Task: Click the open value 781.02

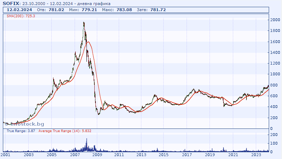Action: (56, 10)
